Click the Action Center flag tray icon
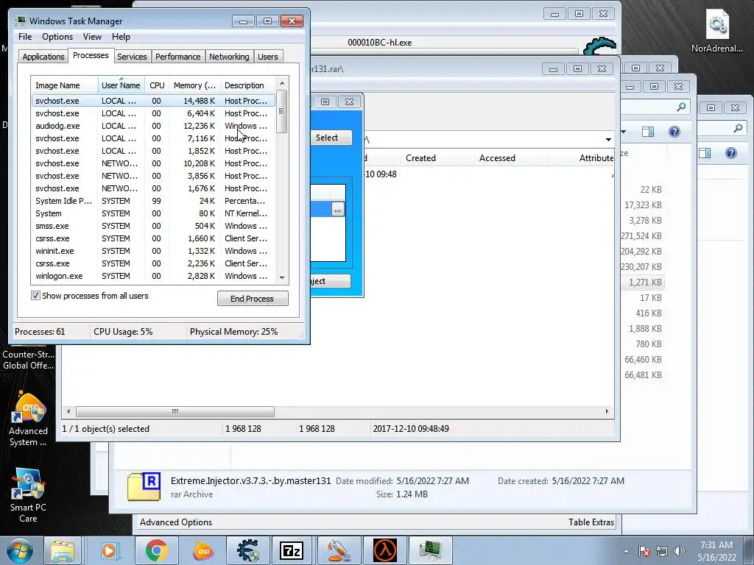The height and width of the screenshot is (565, 754). (x=644, y=551)
